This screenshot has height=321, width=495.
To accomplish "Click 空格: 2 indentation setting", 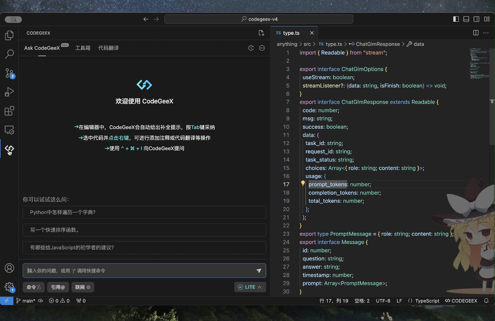I will pos(362,301).
